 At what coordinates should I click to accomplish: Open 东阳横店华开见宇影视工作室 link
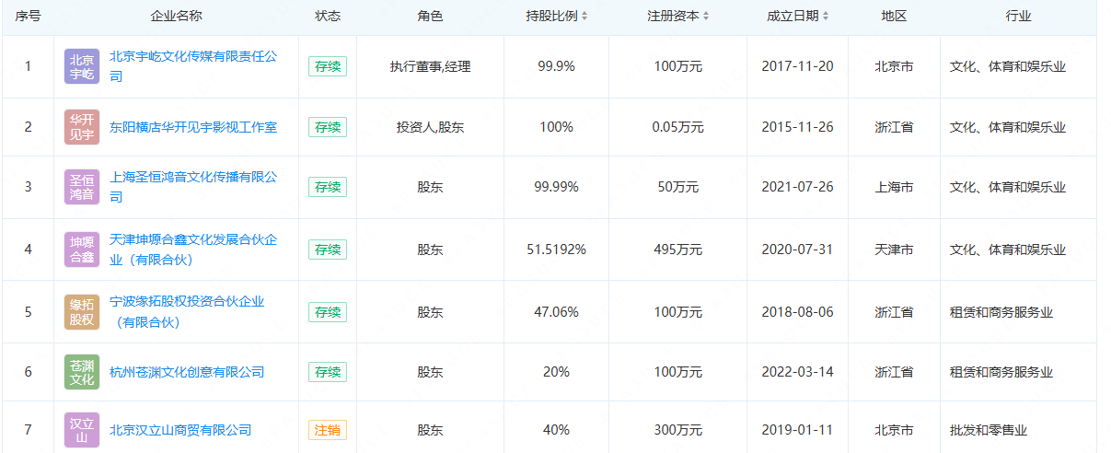click(x=193, y=127)
